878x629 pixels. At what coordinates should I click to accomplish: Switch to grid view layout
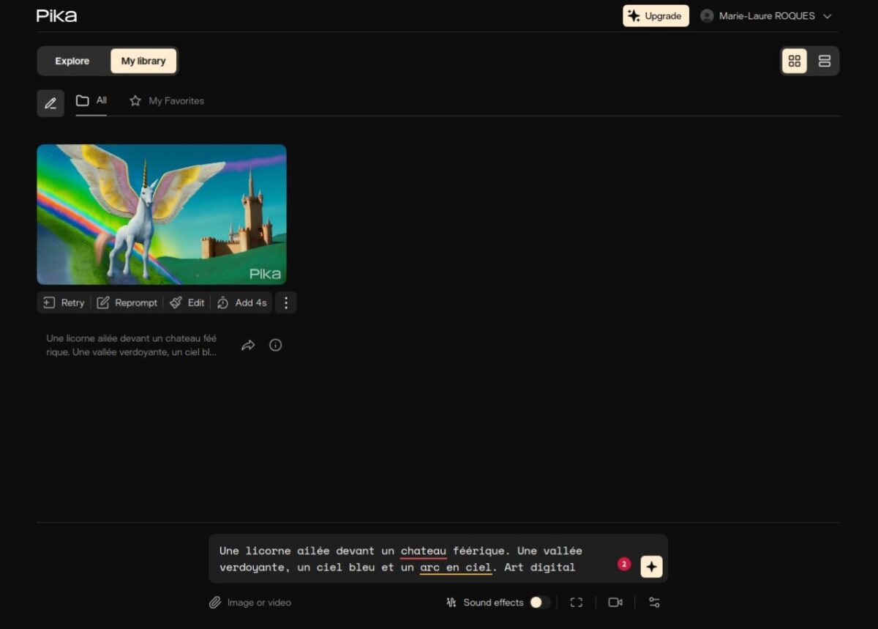794,62
